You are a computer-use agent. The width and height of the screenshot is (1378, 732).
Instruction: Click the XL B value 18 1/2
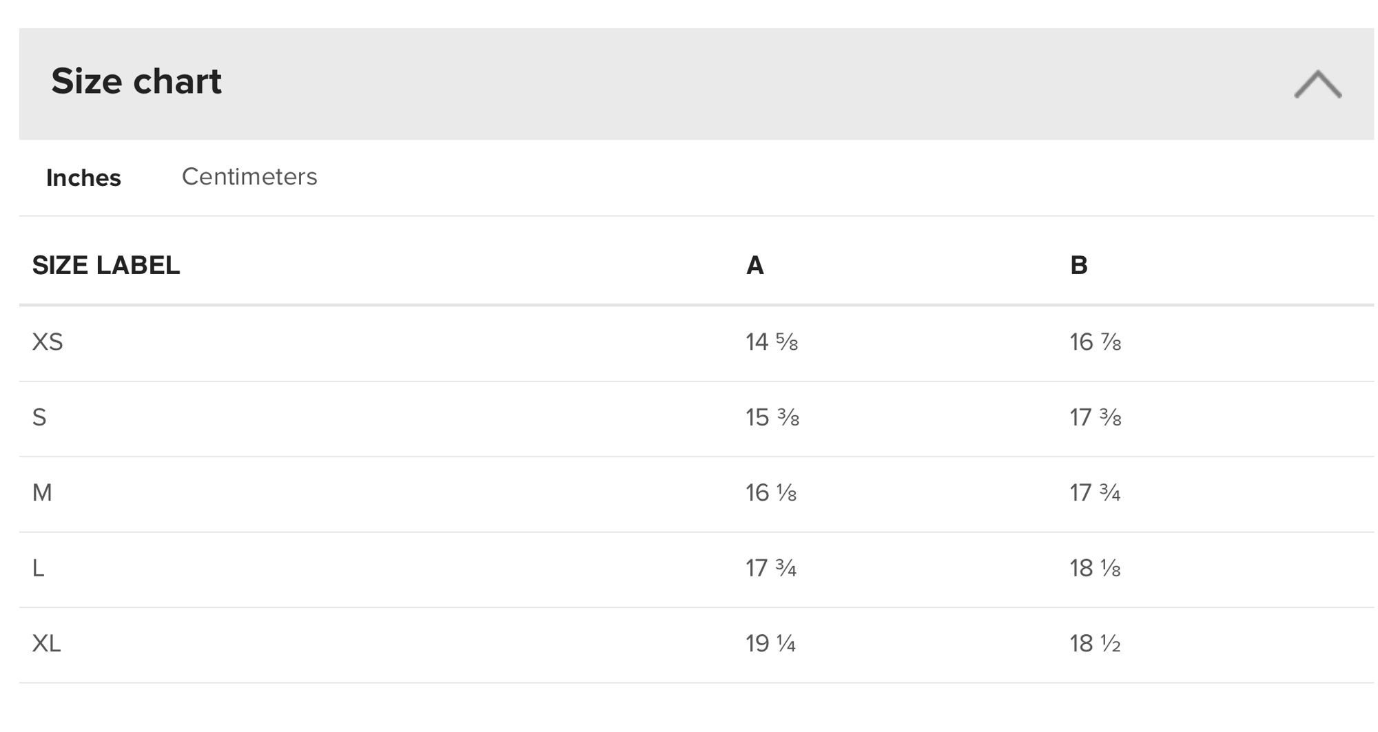[x=1095, y=644]
